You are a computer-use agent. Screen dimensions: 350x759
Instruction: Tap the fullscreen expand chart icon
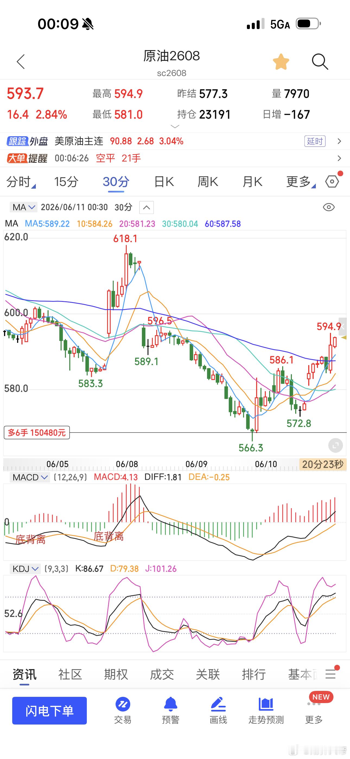(336, 445)
